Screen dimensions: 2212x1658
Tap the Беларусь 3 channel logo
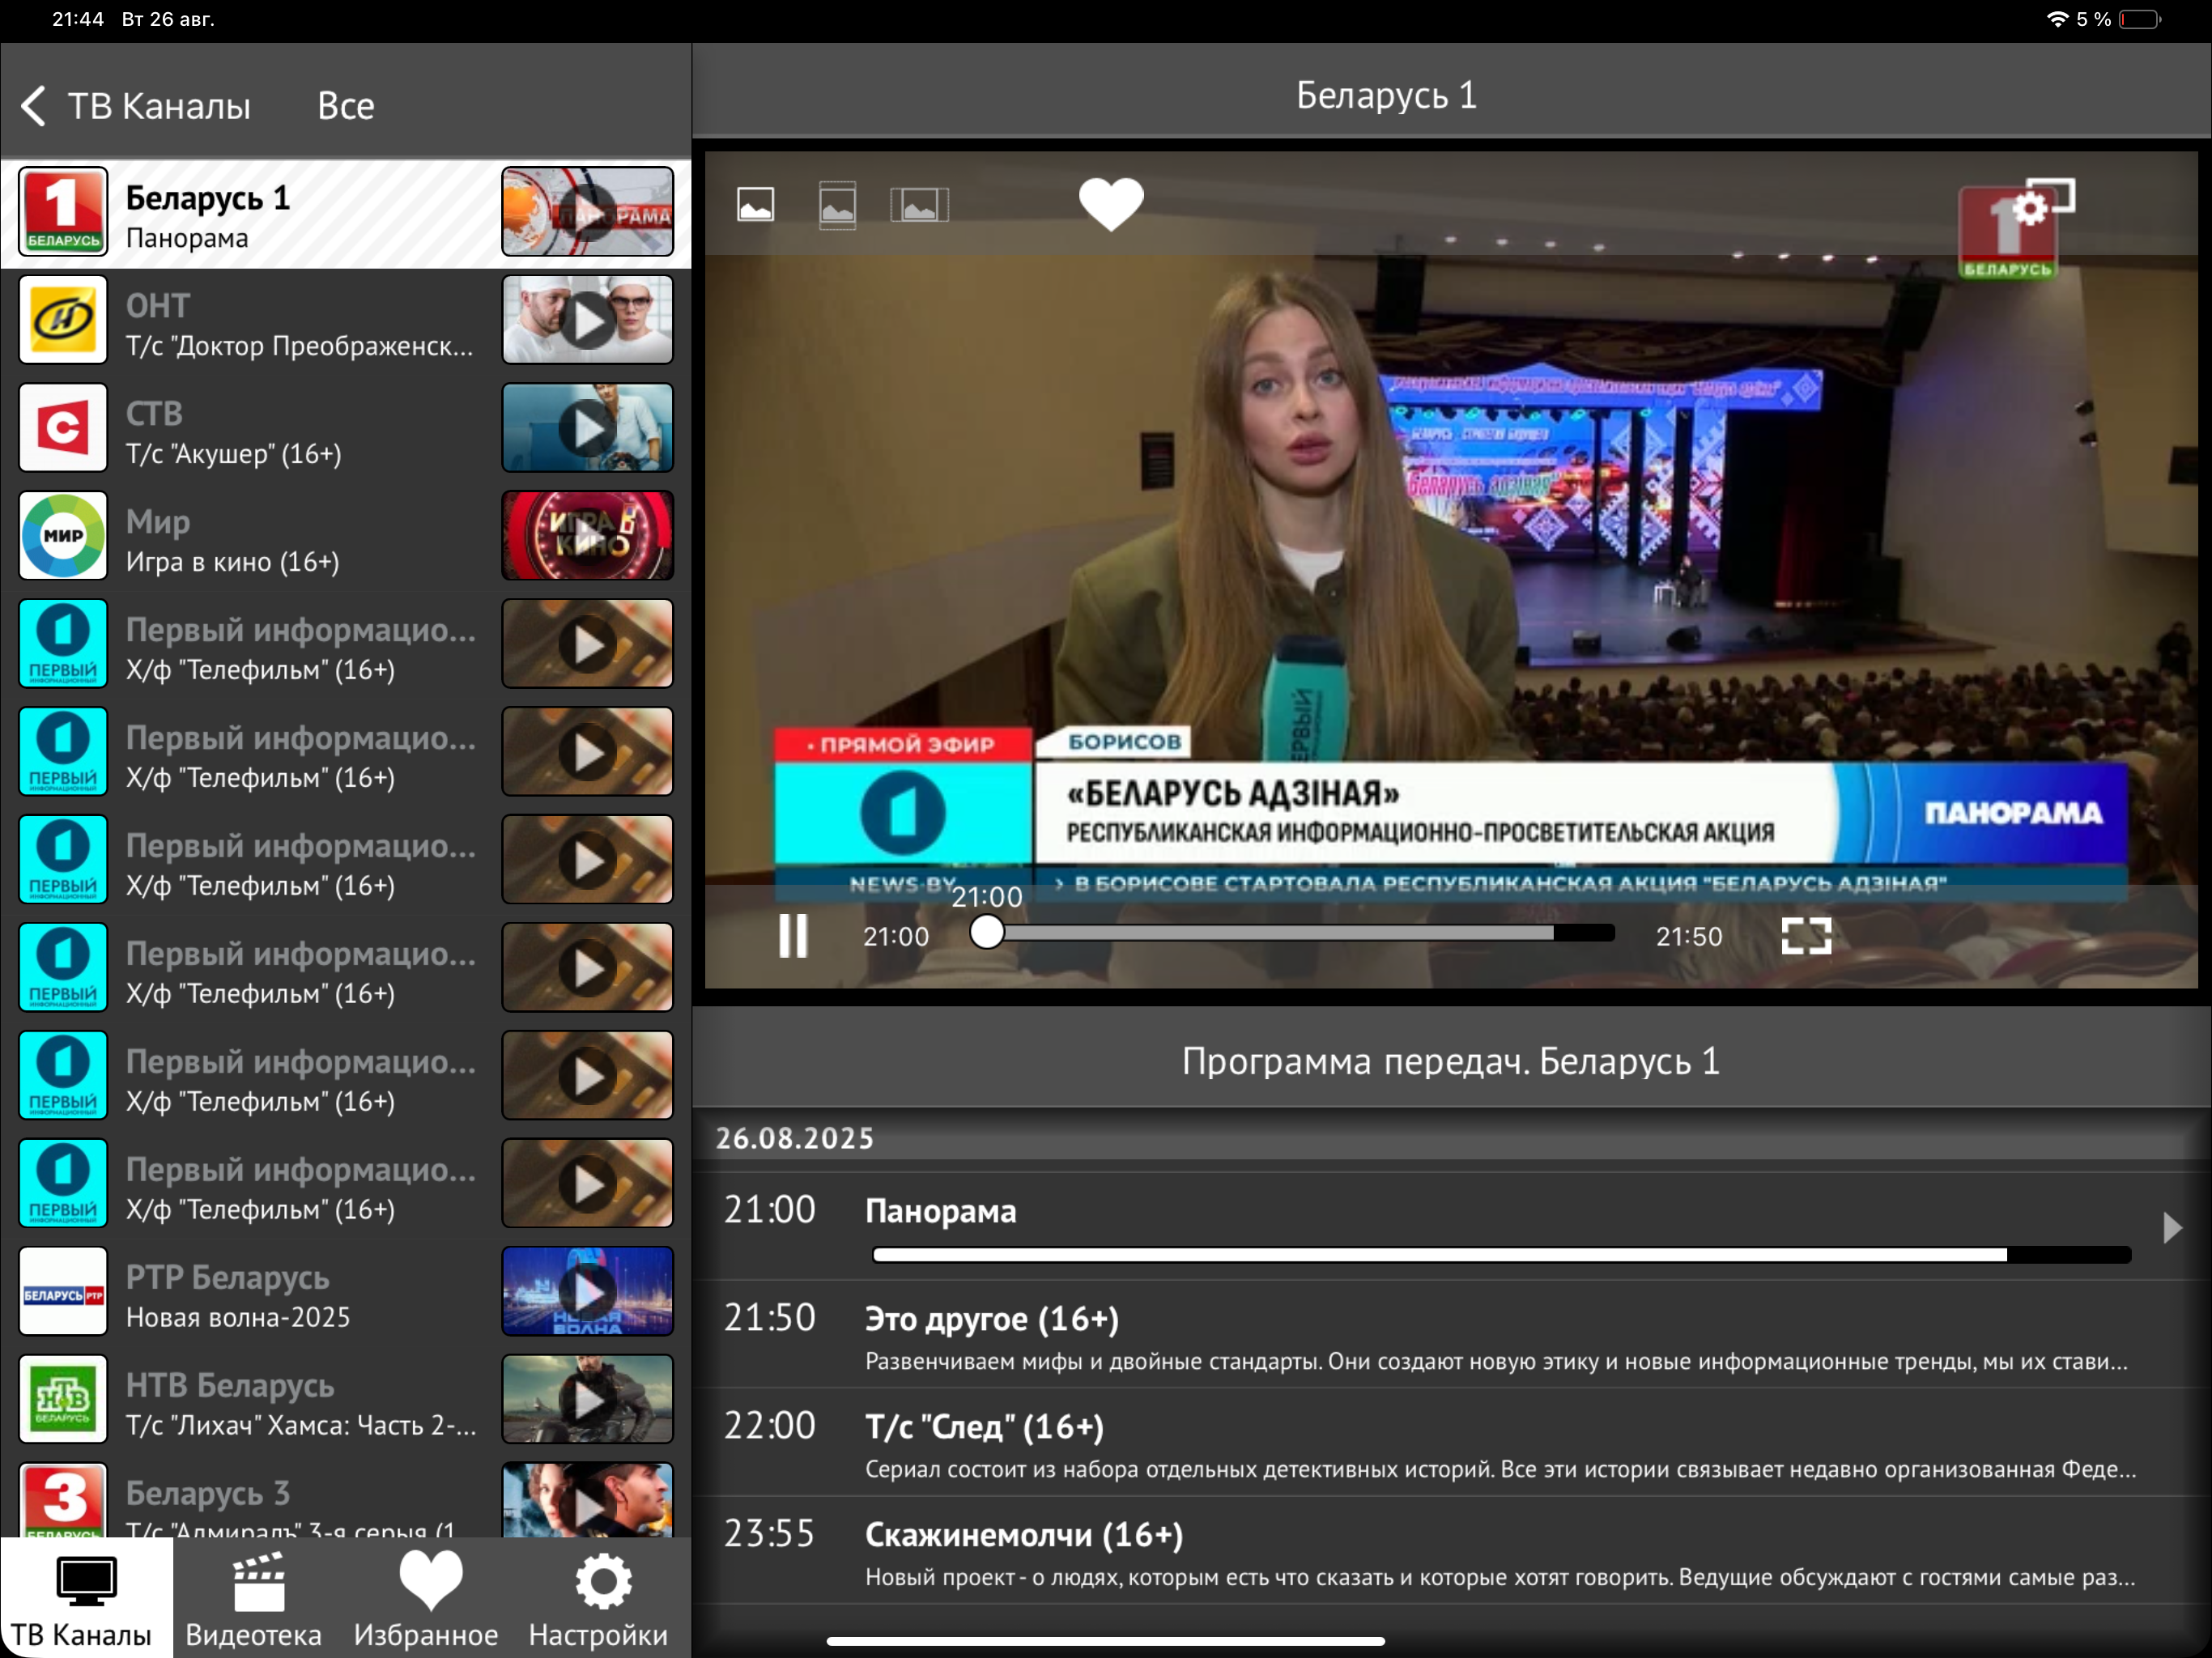click(x=63, y=1500)
